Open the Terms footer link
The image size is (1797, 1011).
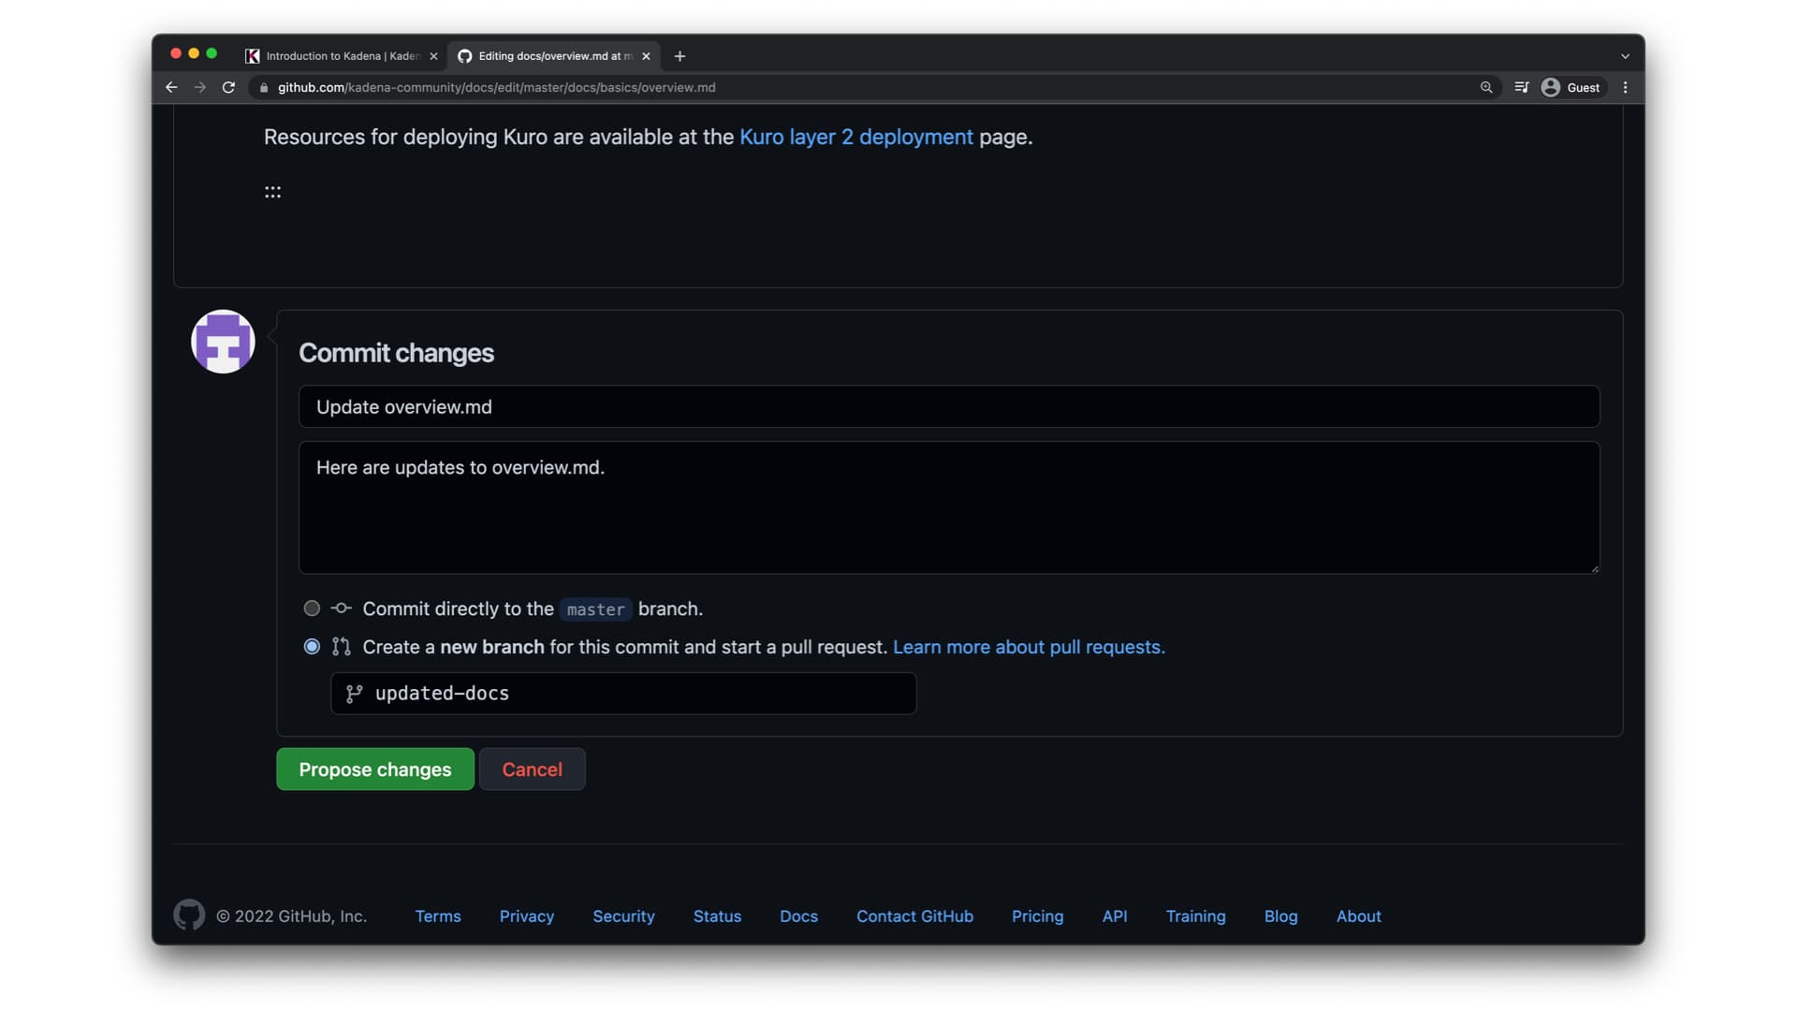(438, 916)
